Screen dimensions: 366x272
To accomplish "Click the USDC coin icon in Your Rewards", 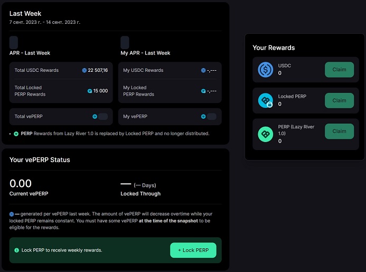I will point(265,70).
